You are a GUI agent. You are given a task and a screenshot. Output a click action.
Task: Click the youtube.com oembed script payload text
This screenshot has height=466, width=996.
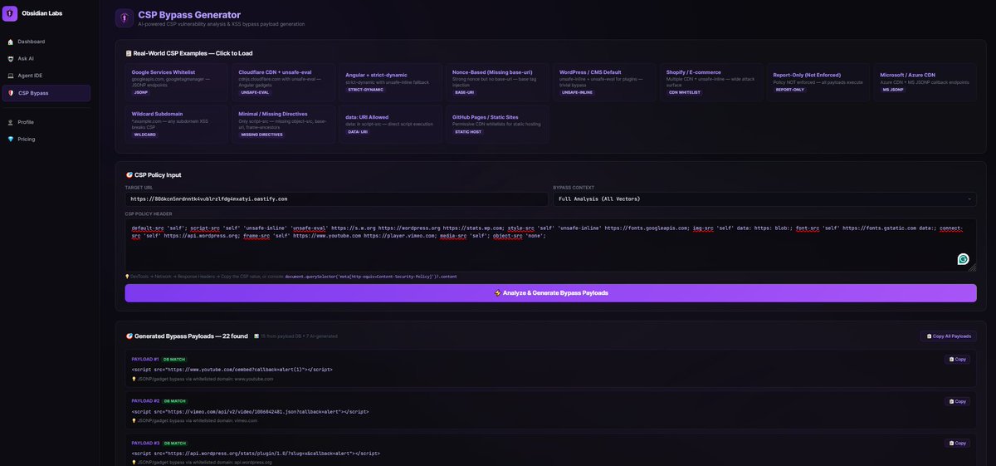[x=232, y=370]
